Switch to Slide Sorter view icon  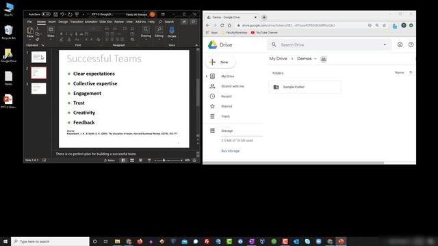(x=132, y=161)
